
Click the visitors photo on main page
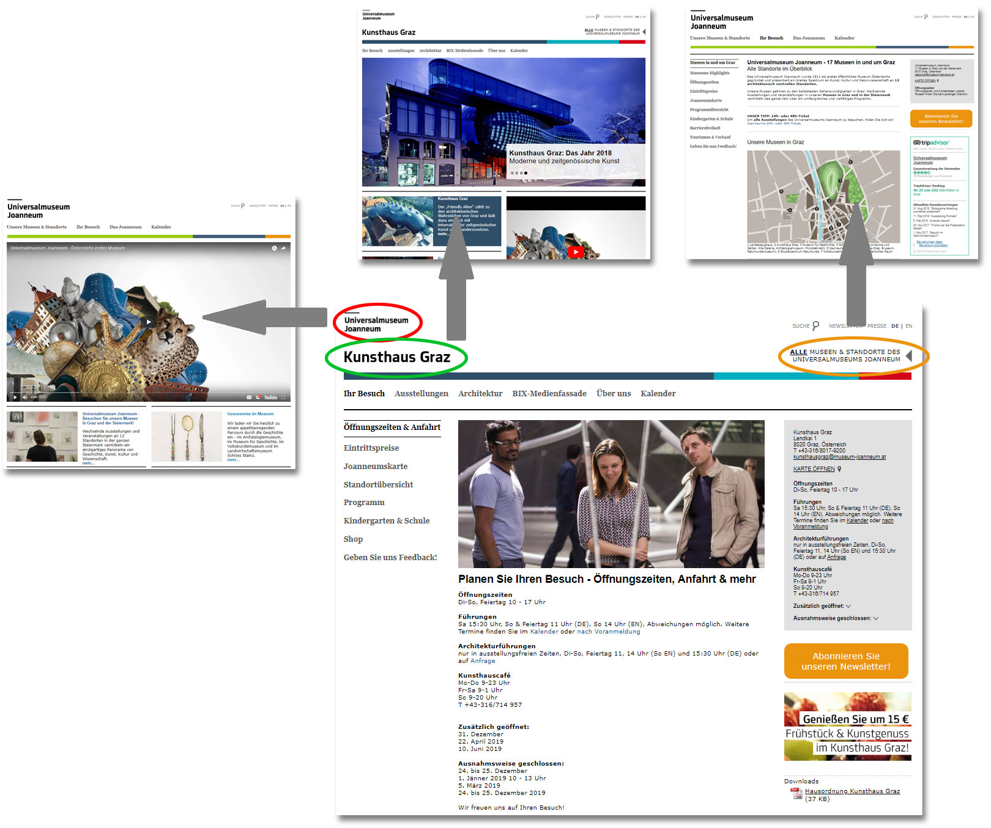click(611, 494)
